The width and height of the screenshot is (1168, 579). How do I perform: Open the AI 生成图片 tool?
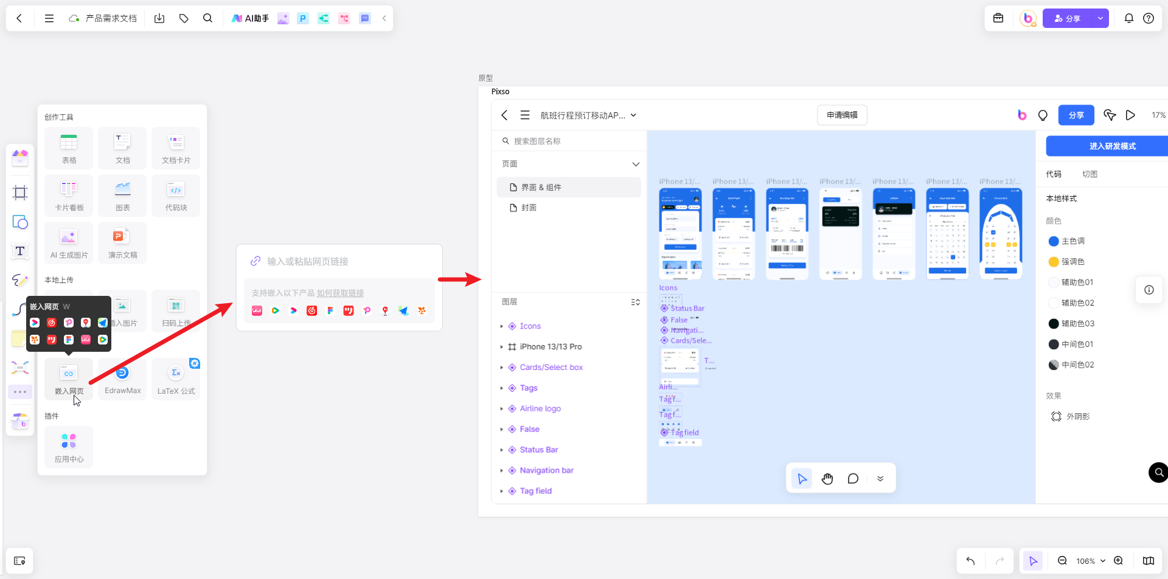tap(69, 243)
